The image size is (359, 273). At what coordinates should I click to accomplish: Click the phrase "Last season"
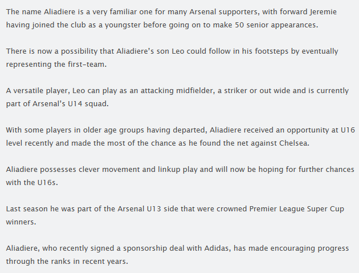[27, 209]
